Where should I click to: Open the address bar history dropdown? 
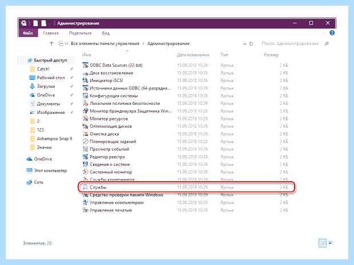click(x=245, y=44)
